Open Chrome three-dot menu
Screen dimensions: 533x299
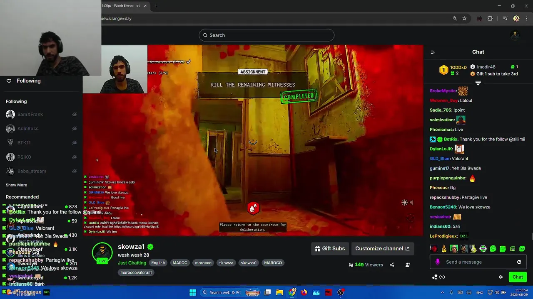point(527,18)
